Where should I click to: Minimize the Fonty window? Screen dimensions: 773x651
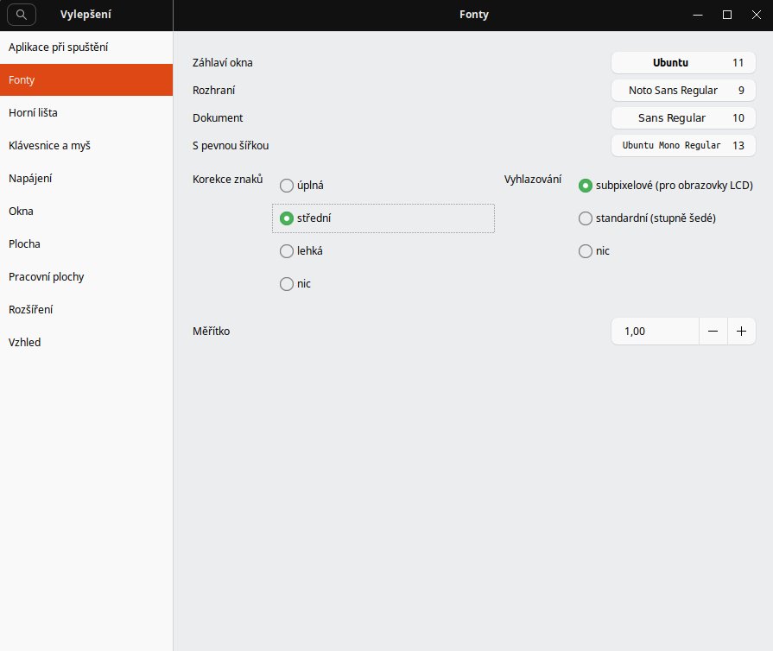(x=698, y=15)
